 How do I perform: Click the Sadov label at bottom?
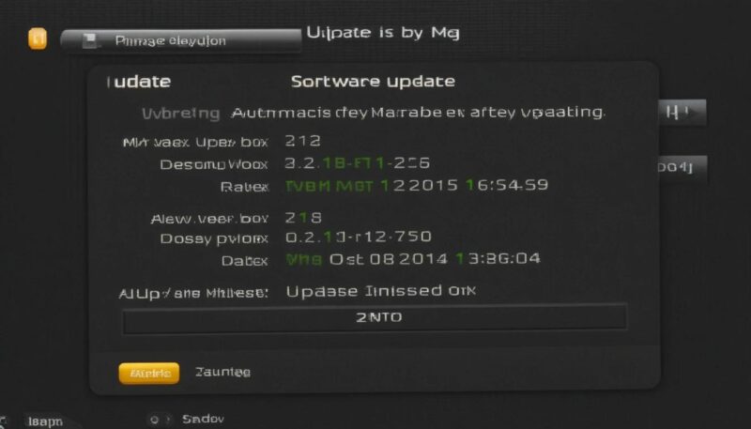pyautogui.click(x=203, y=419)
